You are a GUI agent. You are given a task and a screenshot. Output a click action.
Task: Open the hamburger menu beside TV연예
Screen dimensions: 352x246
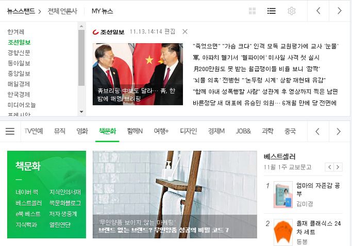(10, 131)
